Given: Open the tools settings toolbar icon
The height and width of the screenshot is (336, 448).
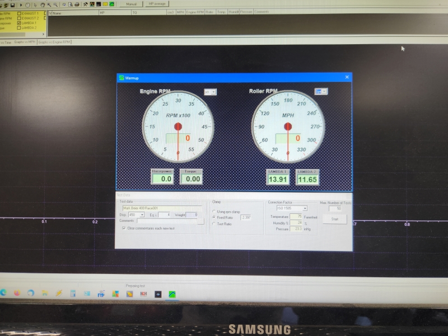Looking at the screenshot, I should tap(85, 4).
